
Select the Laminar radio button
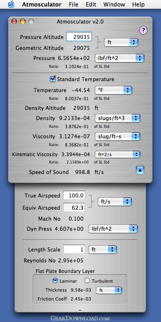point(55,281)
